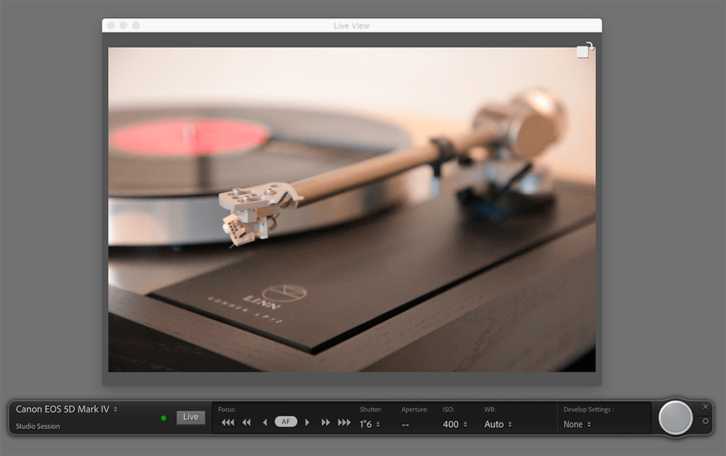Screen dimensions: 726x456
Task: Close the tethered capture bar
Action: [x=705, y=407]
